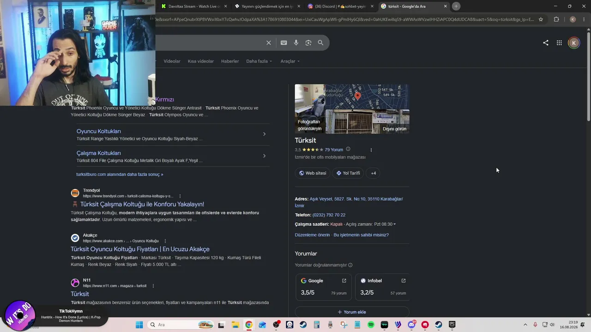Open the Infobel 3,2/5 review card

click(382, 287)
